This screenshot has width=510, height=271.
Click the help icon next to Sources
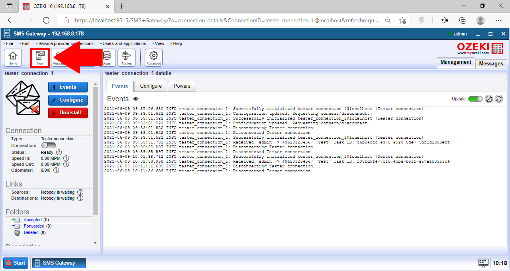(80, 192)
